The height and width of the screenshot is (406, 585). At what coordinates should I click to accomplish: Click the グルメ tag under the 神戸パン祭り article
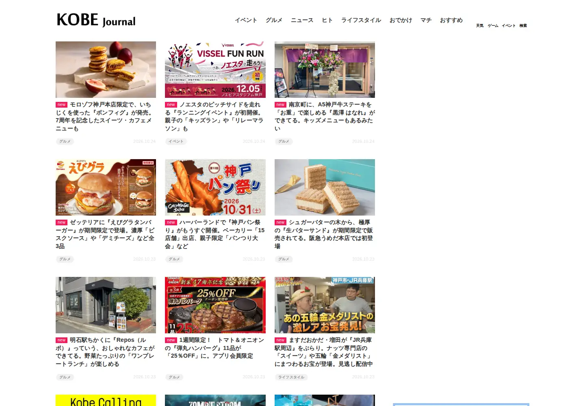click(x=174, y=259)
